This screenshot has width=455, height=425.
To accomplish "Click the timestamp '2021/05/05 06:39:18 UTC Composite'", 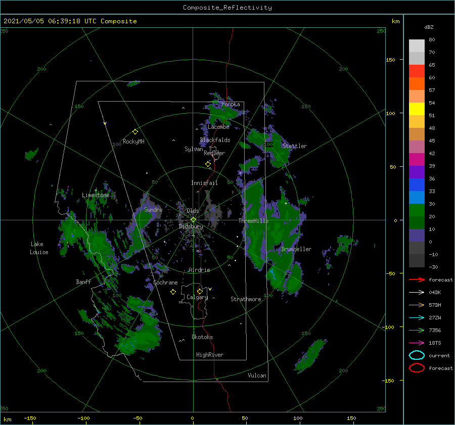I will (x=70, y=21).
